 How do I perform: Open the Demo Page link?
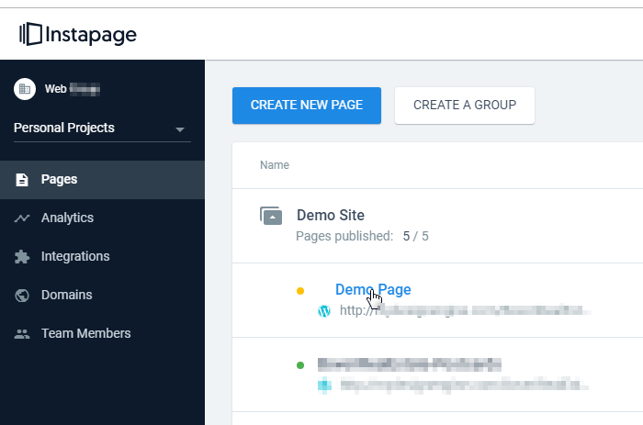[373, 289]
